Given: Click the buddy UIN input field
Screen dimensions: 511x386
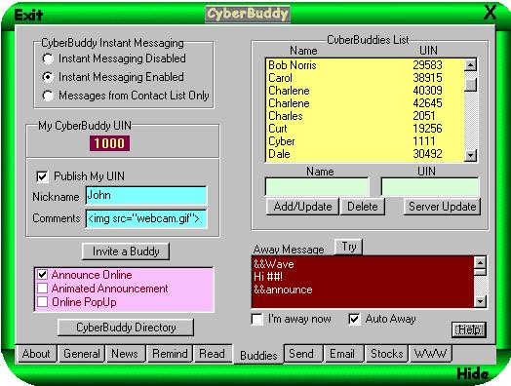Looking at the screenshot, I should 430,187.
